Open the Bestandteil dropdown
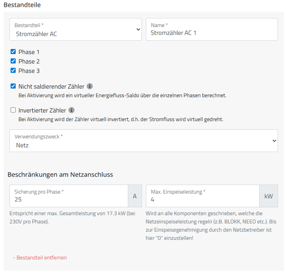 click(75, 30)
